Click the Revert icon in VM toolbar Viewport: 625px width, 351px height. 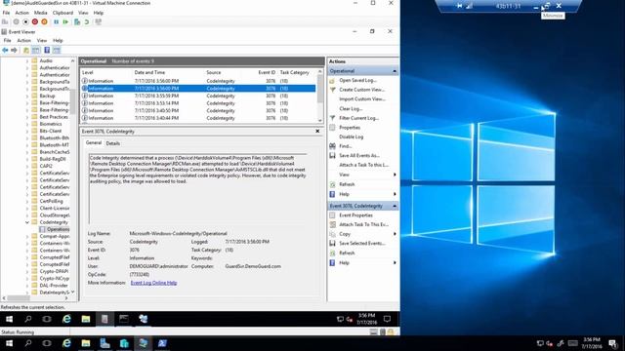(x=87, y=21)
